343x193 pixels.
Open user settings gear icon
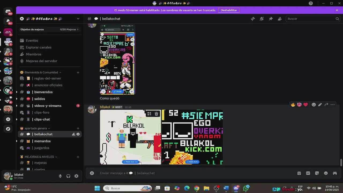point(76,176)
